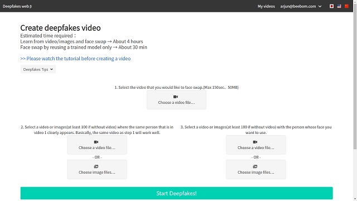Go to Deepfakes web β home
The image size is (357, 201).
(17, 6)
